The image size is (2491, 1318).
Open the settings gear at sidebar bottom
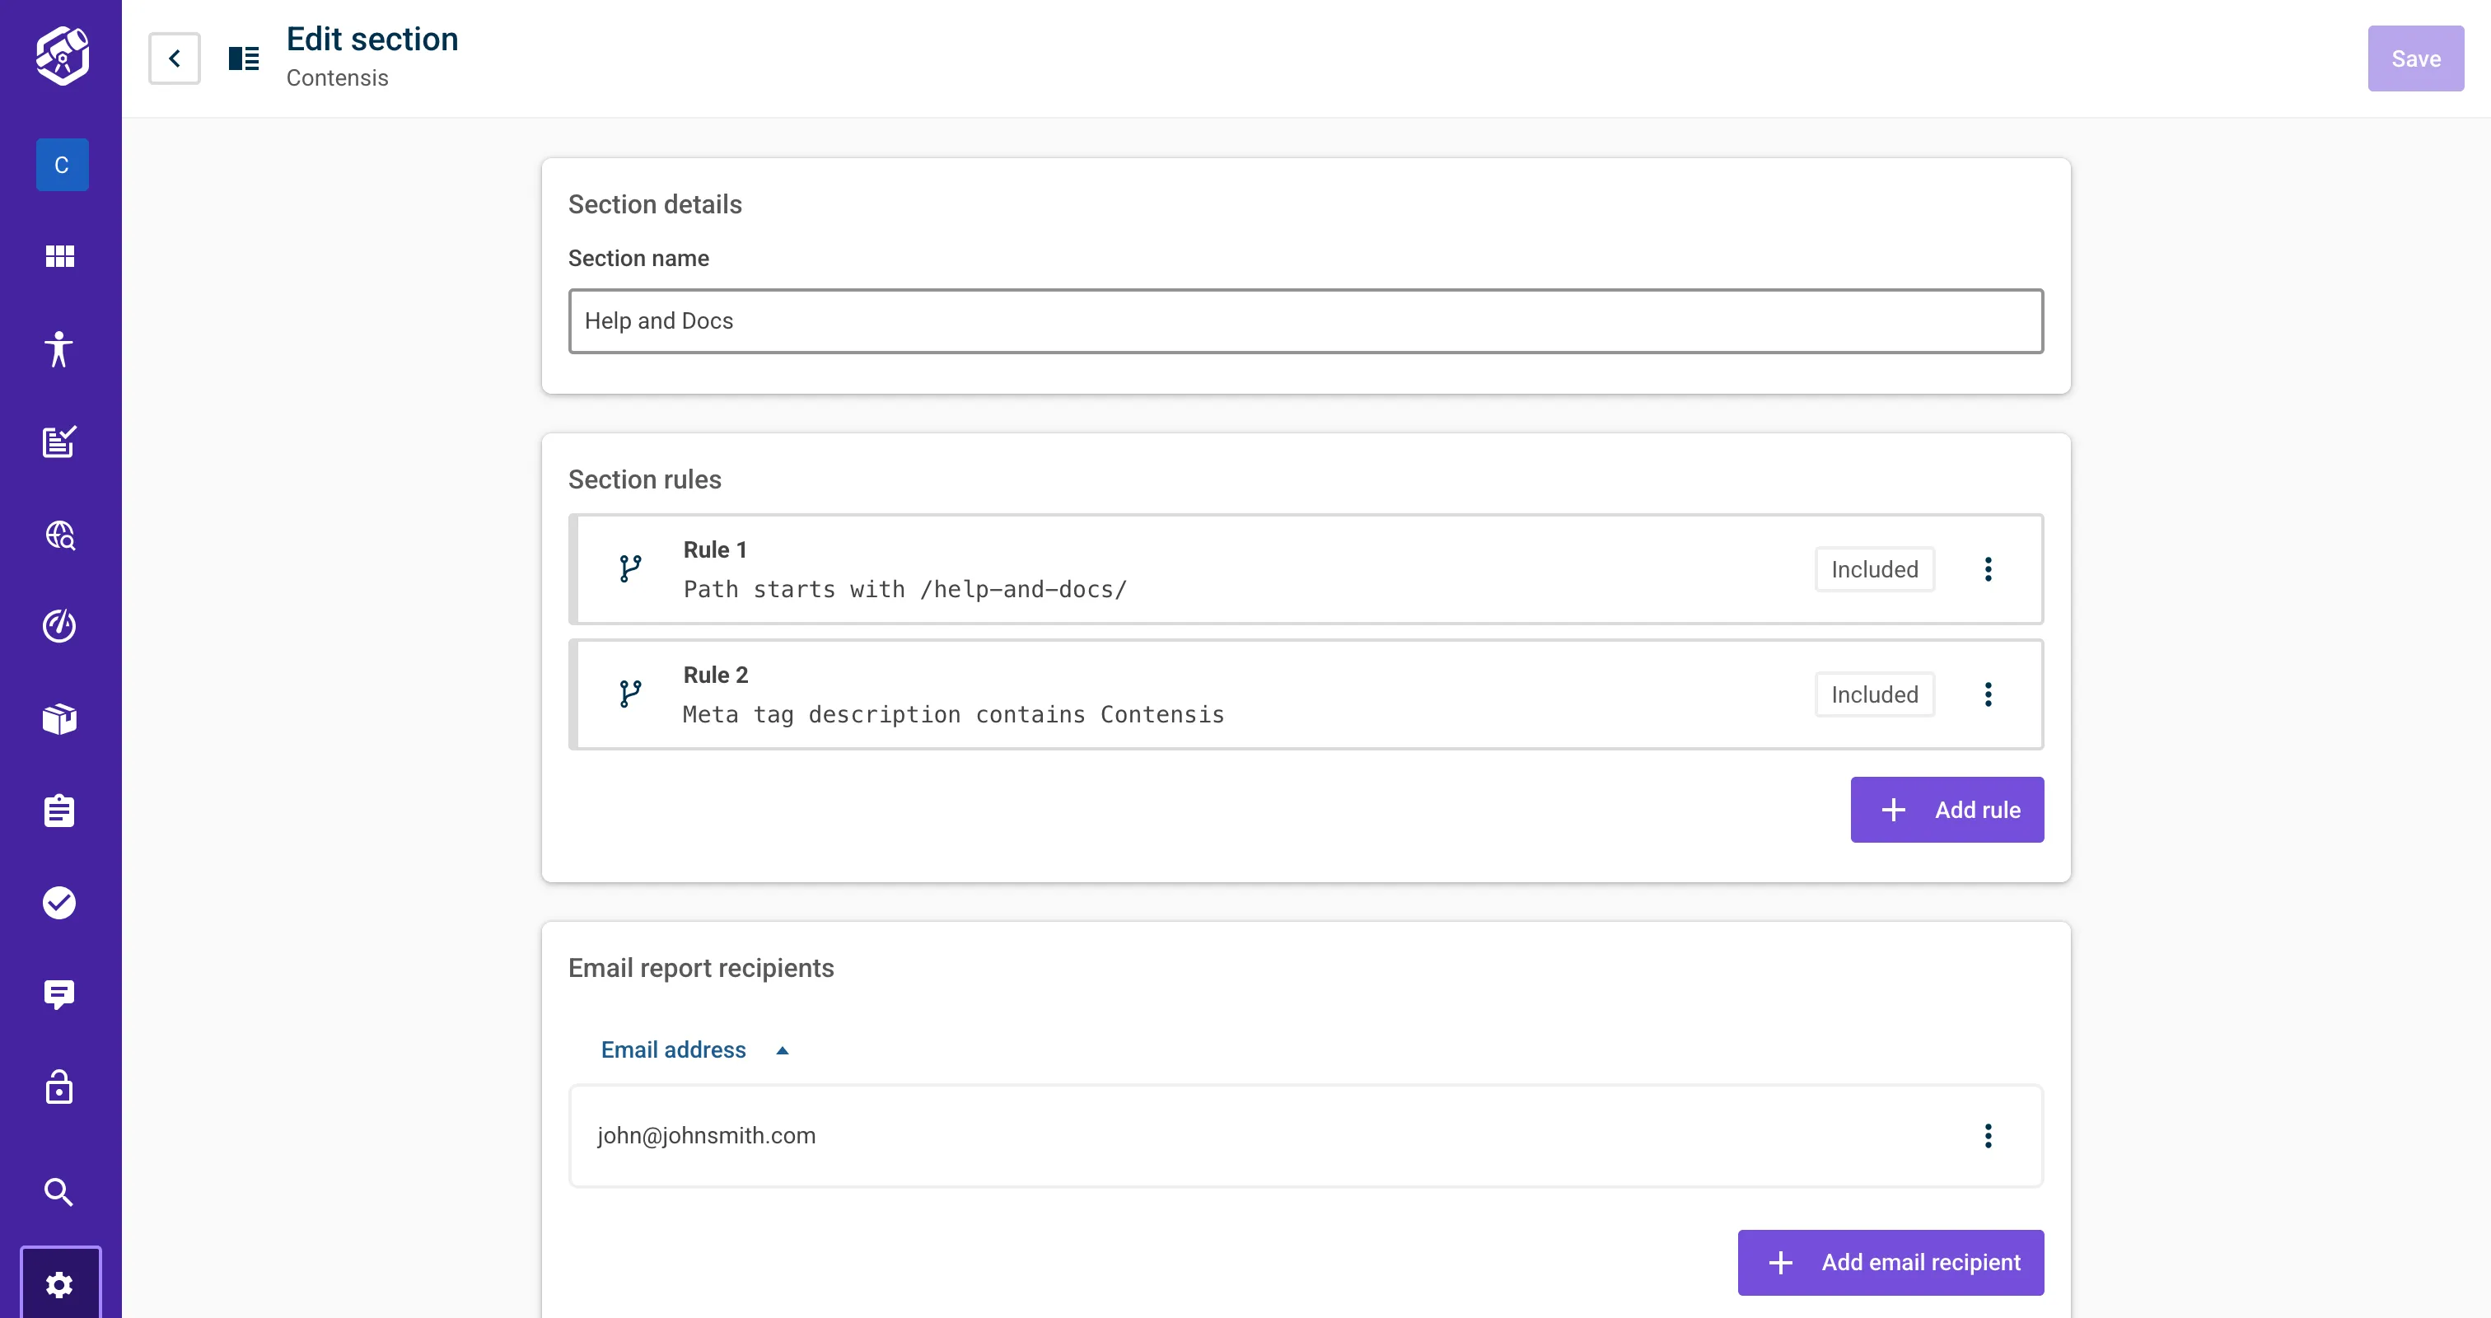(62, 1284)
